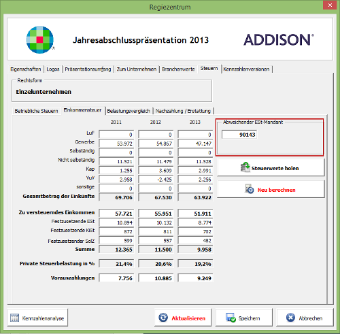The image size is (340, 334).
Task: Click the Steuerwerte holen button
Action: pyautogui.click(x=271, y=167)
